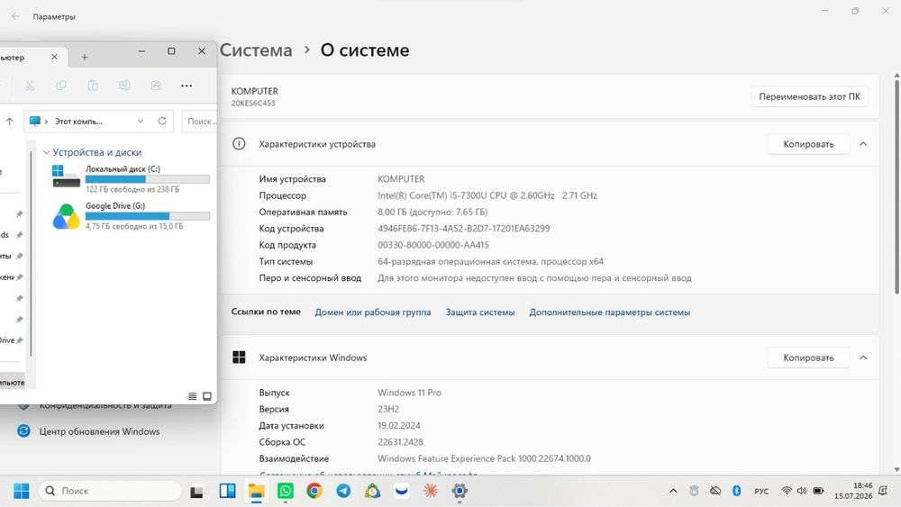Click the Paste clipboard icon in Explorer
901x507 pixels.
[93, 86]
